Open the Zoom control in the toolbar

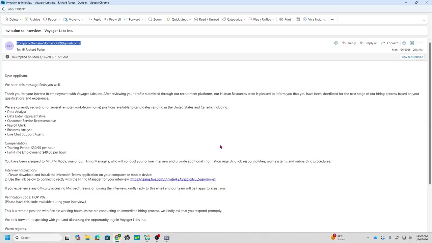155,19
